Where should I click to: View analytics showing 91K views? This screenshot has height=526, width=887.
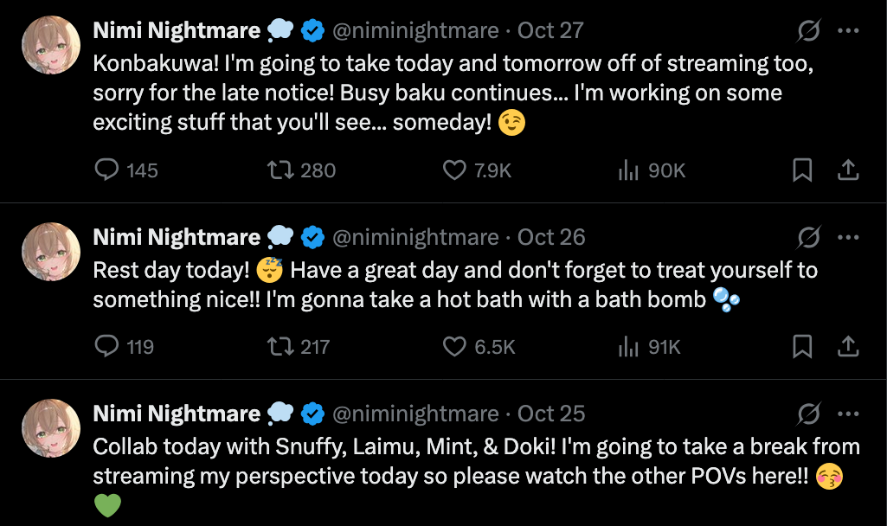tap(628, 347)
